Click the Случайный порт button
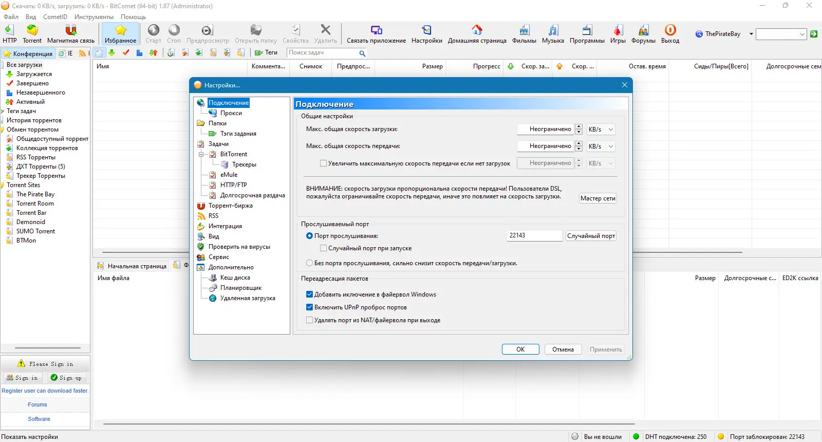Image resolution: width=822 pixels, height=442 pixels. 591,236
